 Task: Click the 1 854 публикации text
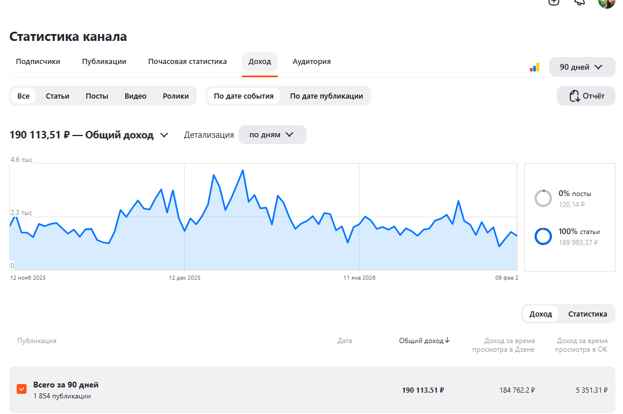[62, 396]
